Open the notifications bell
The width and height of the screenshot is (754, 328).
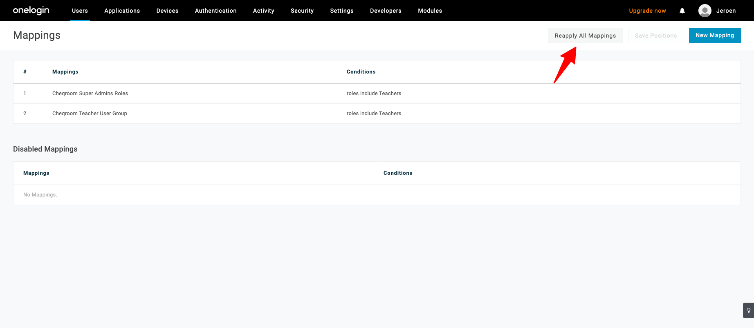pos(682,11)
